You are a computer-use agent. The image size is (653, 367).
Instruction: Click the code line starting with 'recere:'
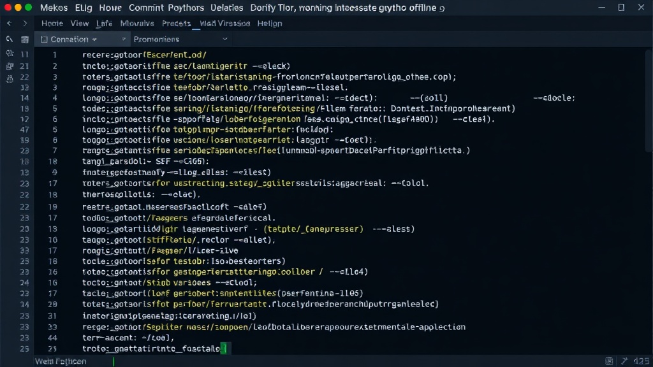144,55
